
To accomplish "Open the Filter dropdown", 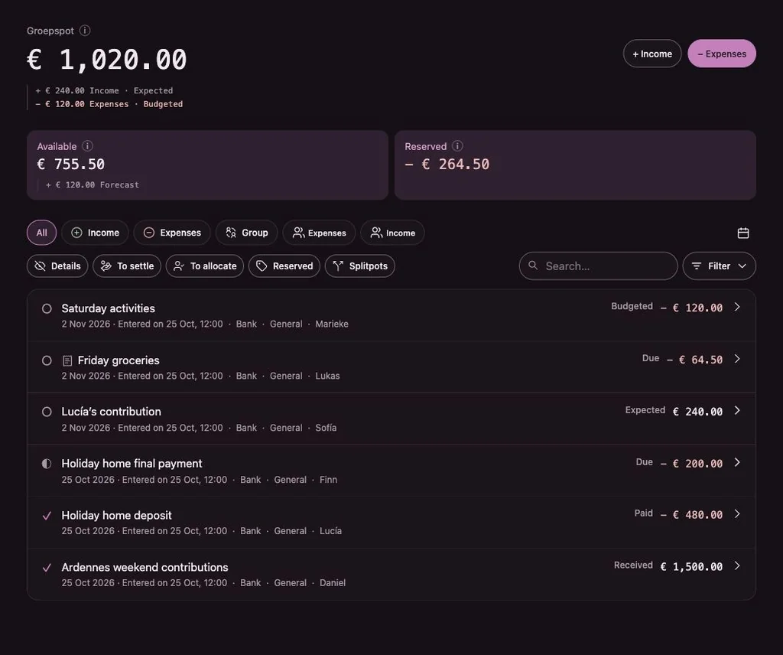I will coord(719,266).
